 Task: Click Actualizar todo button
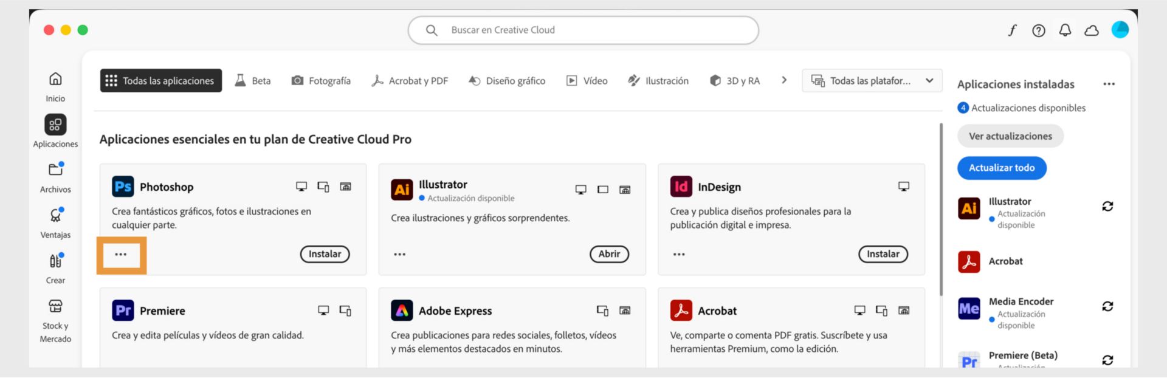pos(1002,168)
